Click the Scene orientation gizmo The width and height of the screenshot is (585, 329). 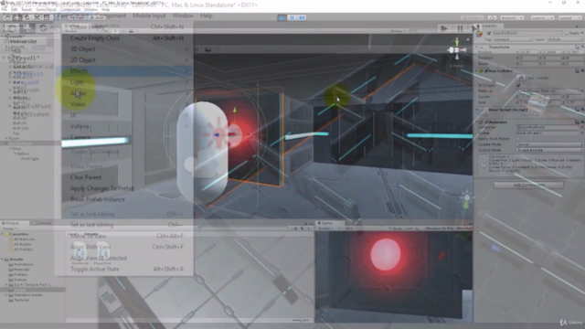point(457,50)
